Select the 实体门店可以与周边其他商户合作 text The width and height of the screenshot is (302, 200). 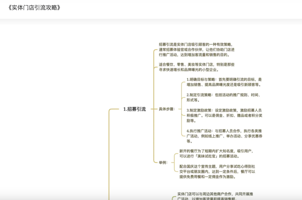click(217, 196)
